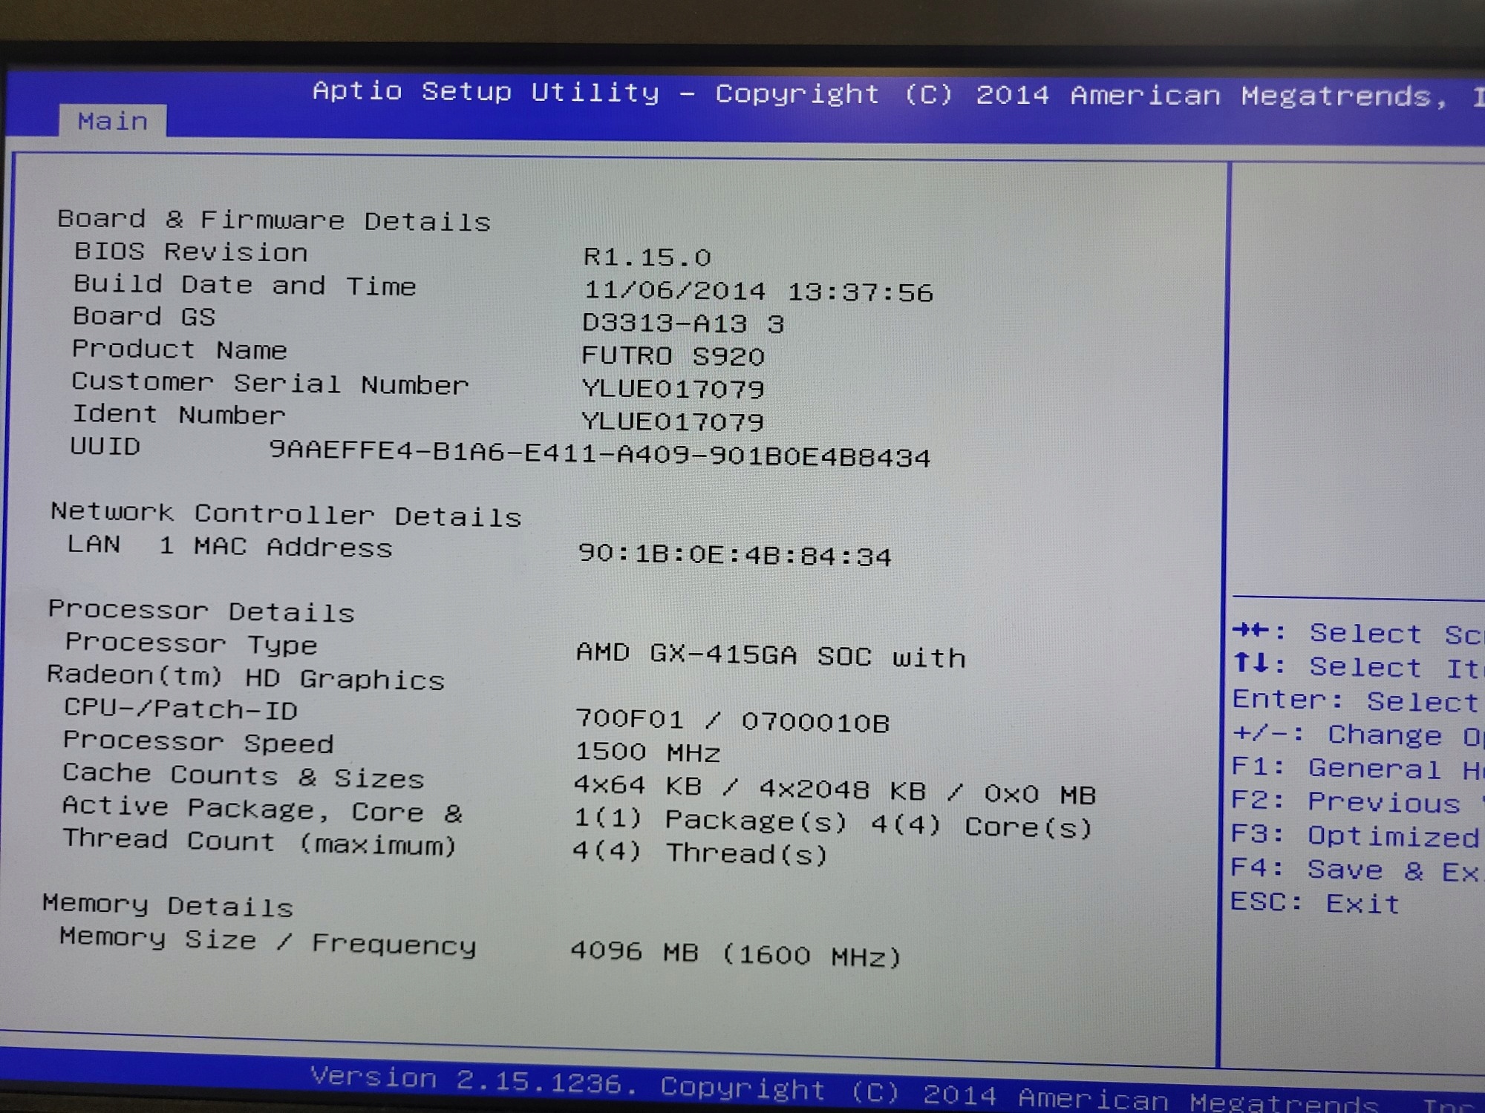This screenshot has width=1485, height=1113.
Task: Click the F4: Save & Exit hint
Action: pos(1355,870)
